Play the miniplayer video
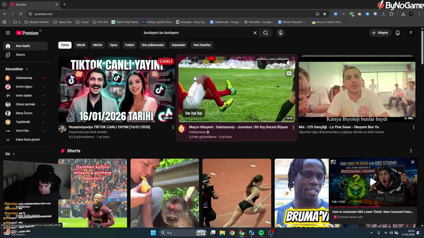 pyautogui.click(x=373, y=182)
